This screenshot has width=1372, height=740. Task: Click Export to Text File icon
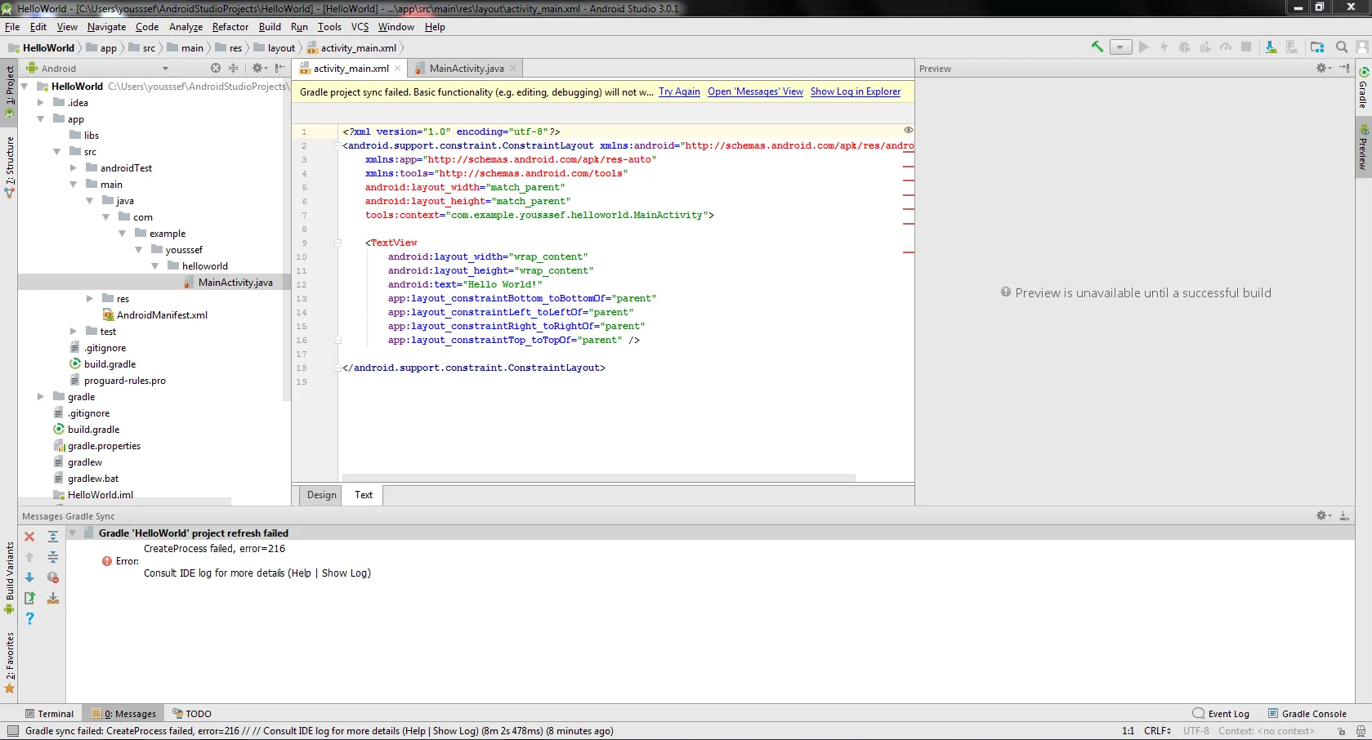tap(29, 598)
